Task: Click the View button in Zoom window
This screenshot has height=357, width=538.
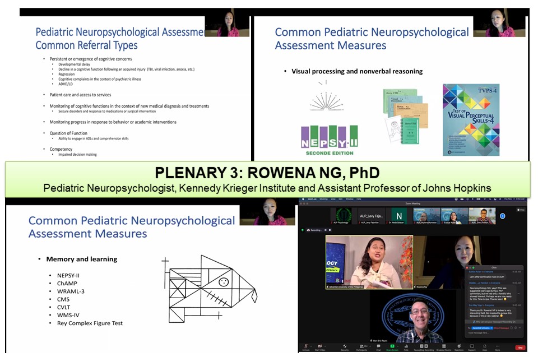Action: point(521,210)
